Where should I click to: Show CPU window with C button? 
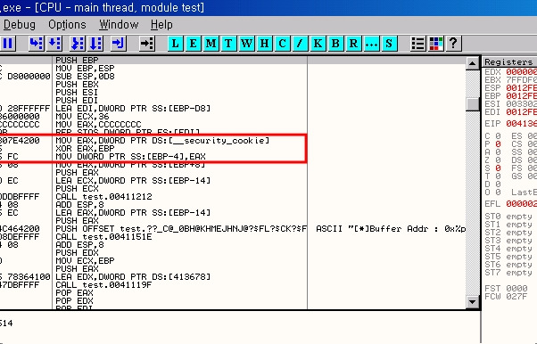click(x=282, y=44)
